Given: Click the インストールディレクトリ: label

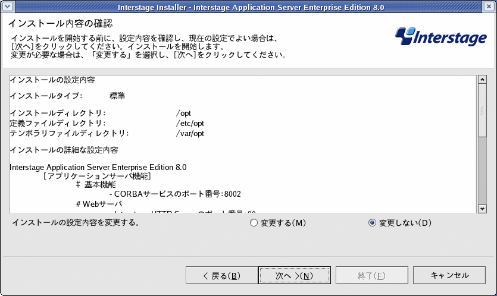Looking at the screenshot, I should 58,114.
